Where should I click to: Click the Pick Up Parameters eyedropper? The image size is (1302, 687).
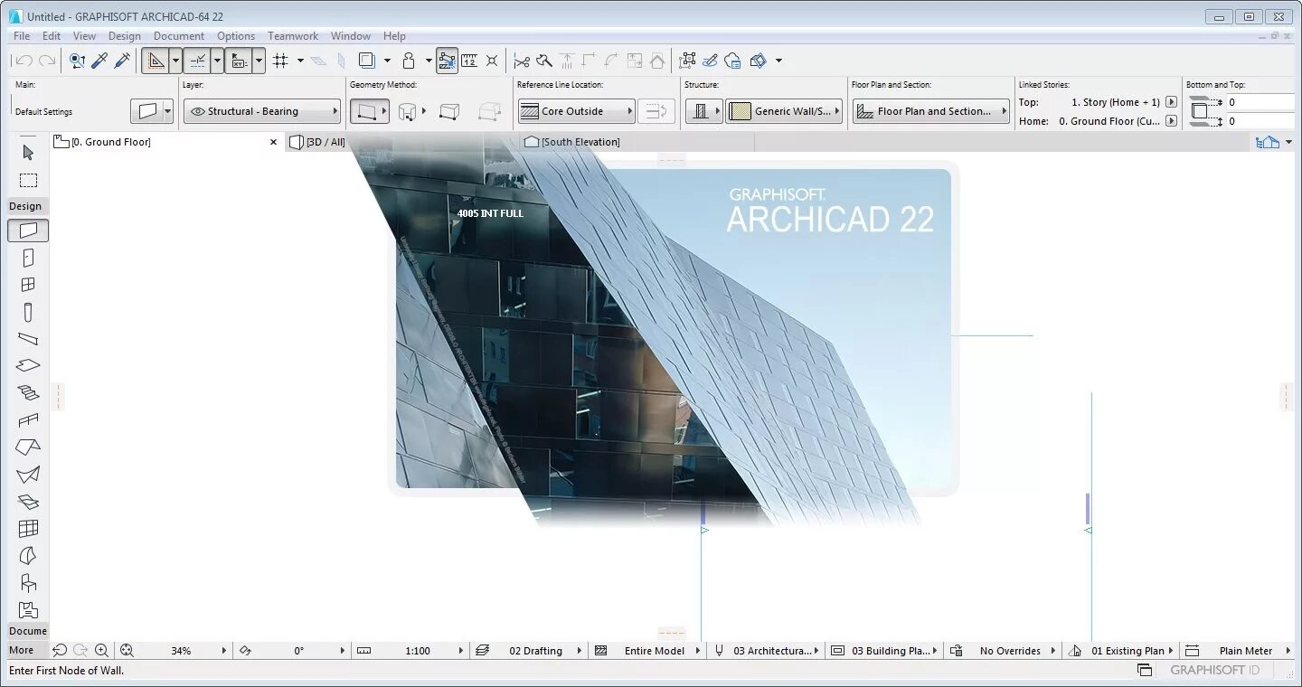pyautogui.click(x=99, y=61)
